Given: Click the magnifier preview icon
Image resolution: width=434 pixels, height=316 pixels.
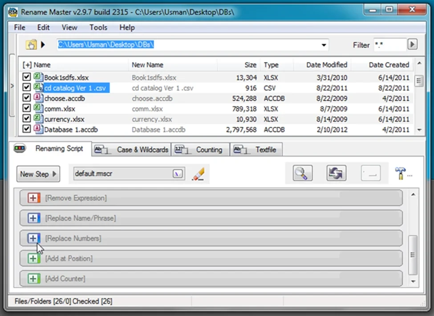Looking at the screenshot, I should point(302,174).
